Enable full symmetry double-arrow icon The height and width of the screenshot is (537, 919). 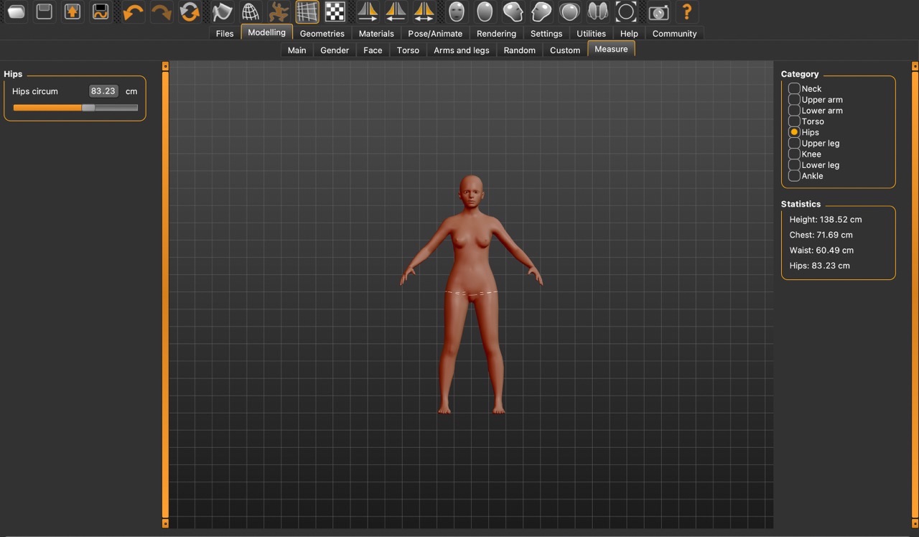click(x=424, y=11)
